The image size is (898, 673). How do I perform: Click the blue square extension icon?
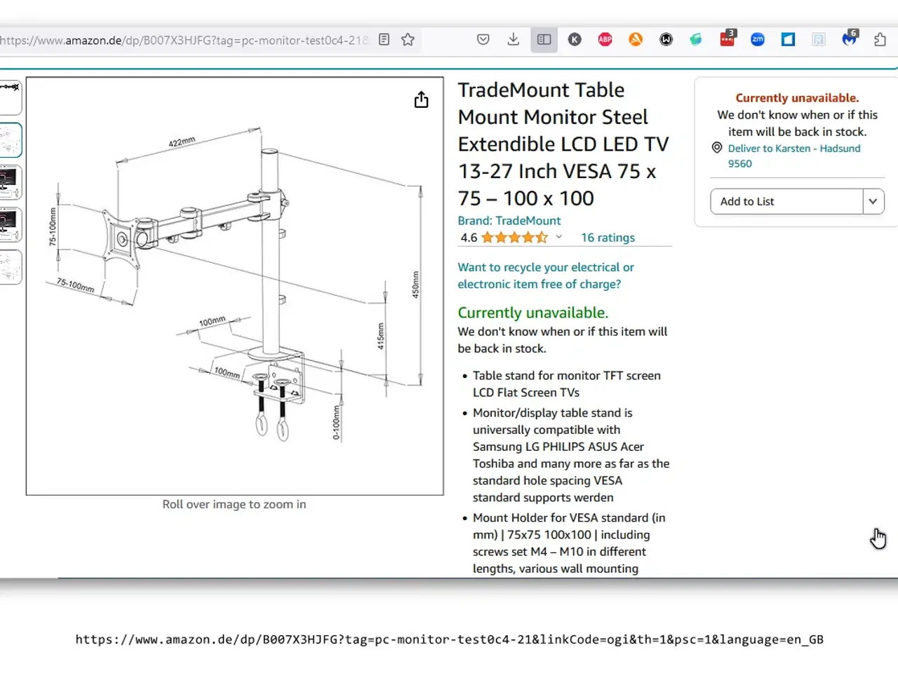[x=788, y=40]
